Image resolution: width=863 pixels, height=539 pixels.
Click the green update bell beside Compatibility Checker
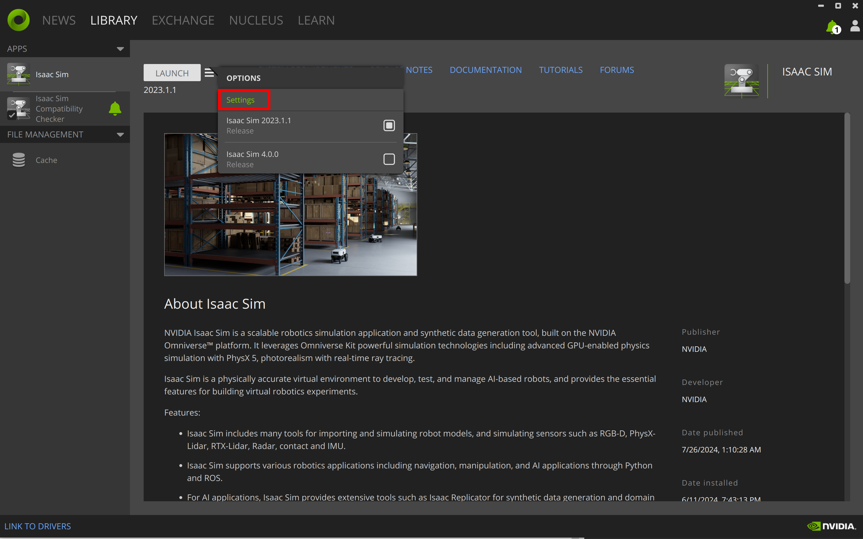[115, 108]
